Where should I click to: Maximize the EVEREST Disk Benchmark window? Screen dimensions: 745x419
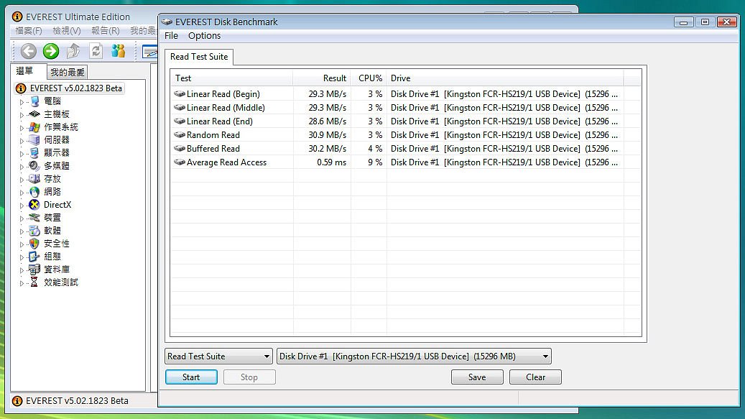pyautogui.click(x=705, y=22)
